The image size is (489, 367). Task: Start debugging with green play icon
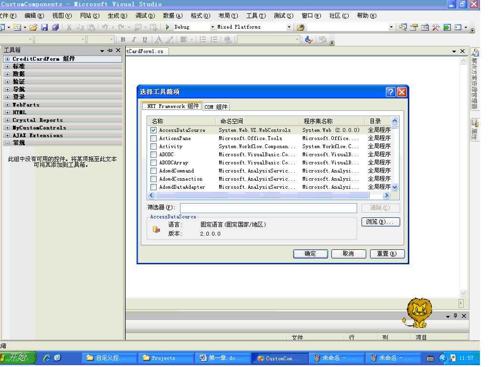[x=168, y=27]
